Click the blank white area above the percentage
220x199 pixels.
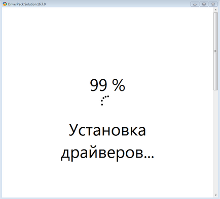(107, 42)
